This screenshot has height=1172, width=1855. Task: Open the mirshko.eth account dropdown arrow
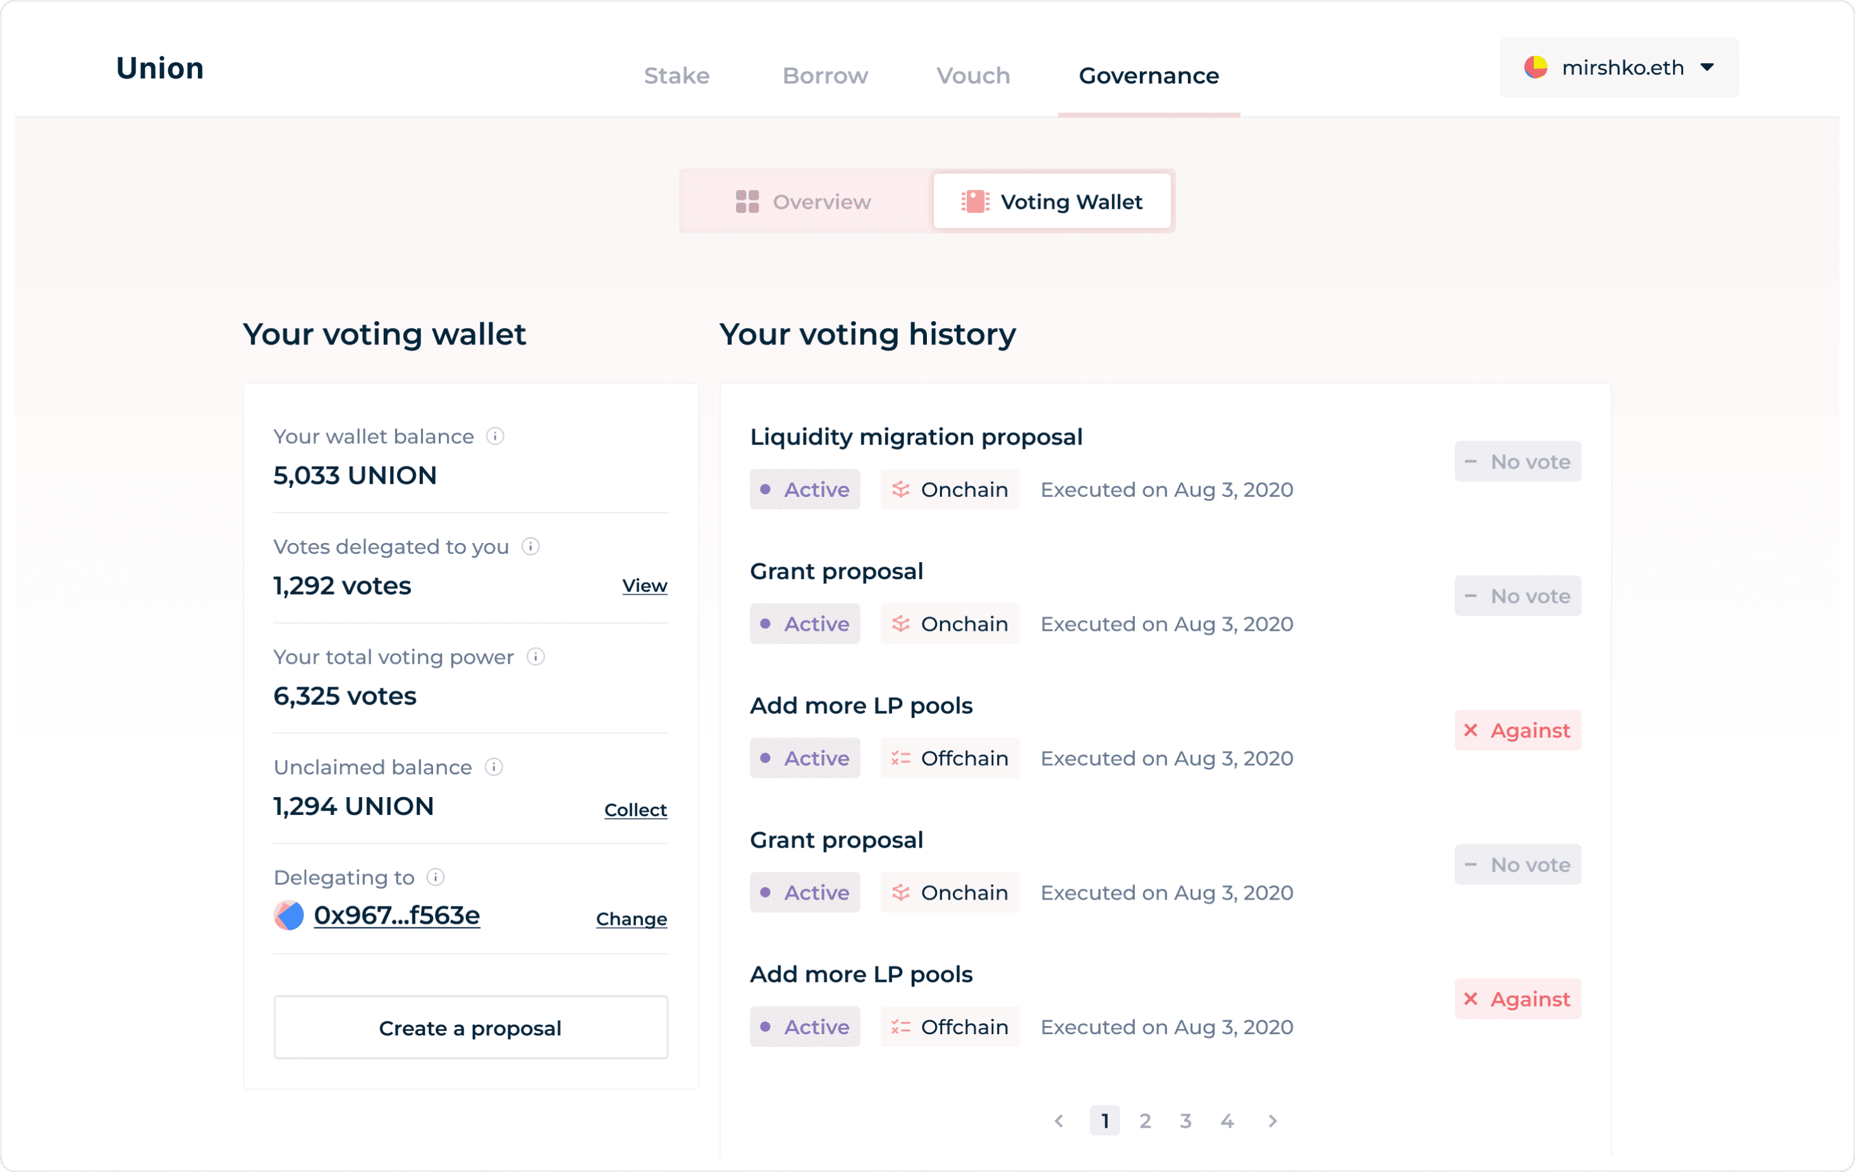click(x=1707, y=68)
